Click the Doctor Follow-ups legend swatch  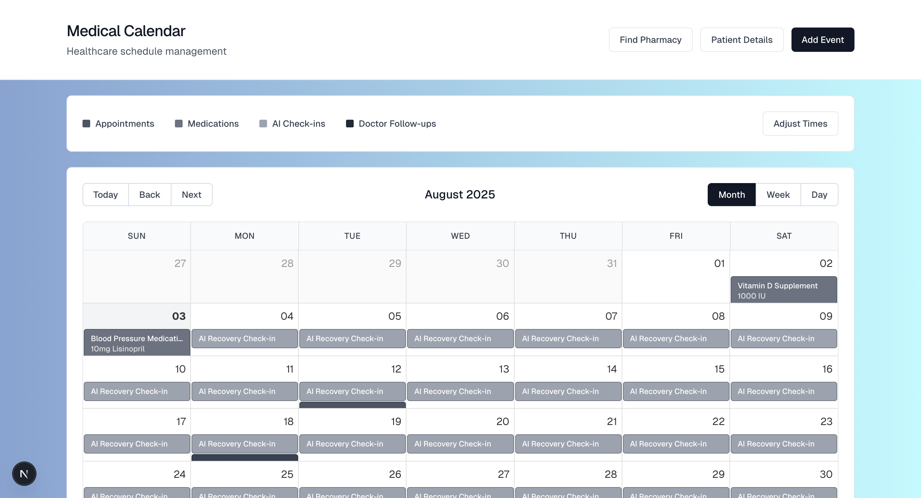pyautogui.click(x=350, y=124)
